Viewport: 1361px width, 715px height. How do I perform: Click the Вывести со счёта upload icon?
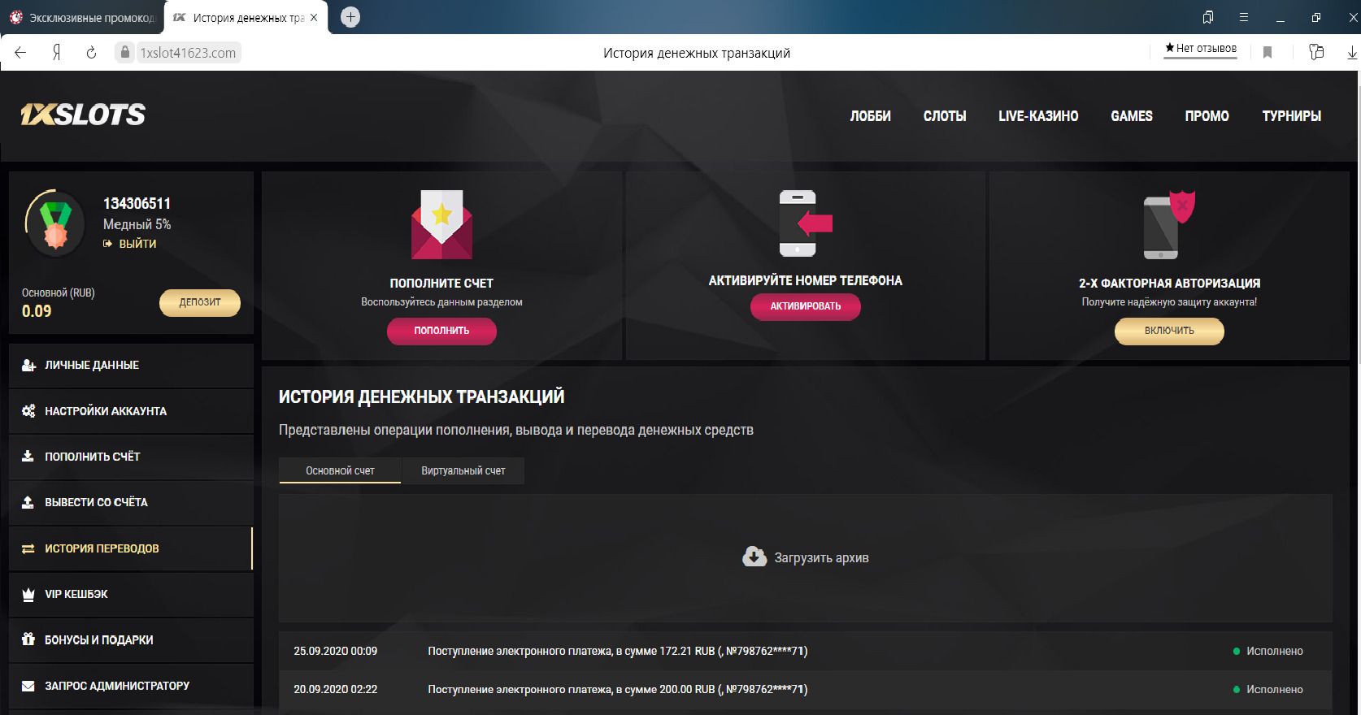pos(28,502)
